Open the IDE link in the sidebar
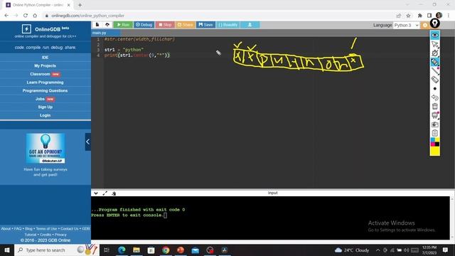Viewport: 455px width, 256px height. click(45, 58)
